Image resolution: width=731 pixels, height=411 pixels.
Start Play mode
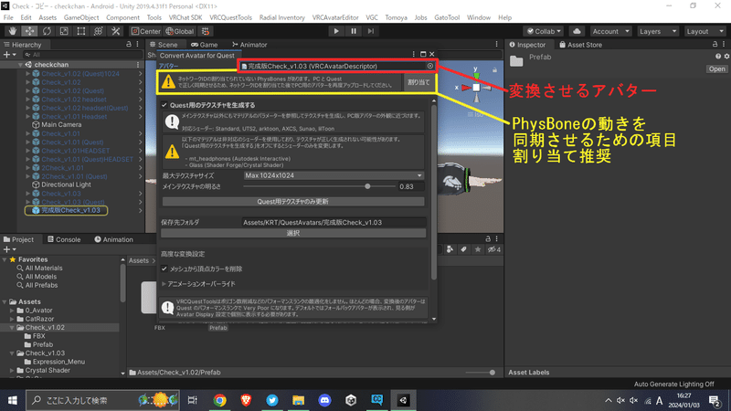tap(336, 31)
